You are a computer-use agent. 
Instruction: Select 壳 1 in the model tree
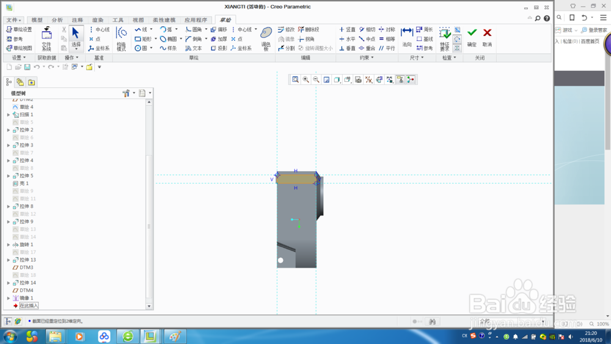point(21,183)
